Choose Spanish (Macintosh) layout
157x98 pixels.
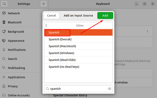(x=78, y=46)
